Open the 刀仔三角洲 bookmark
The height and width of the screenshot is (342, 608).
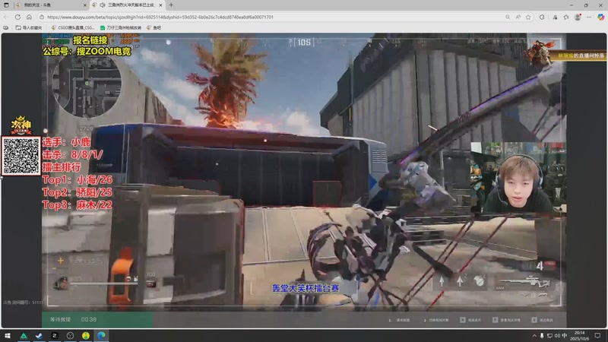pyautogui.click(x=121, y=27)
